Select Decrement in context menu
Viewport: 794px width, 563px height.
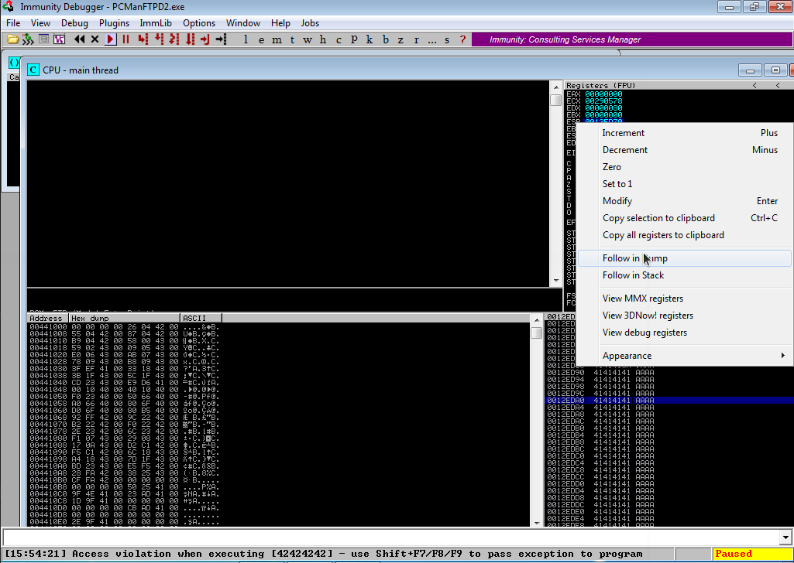pyautogui.click(x=684, y=150)
